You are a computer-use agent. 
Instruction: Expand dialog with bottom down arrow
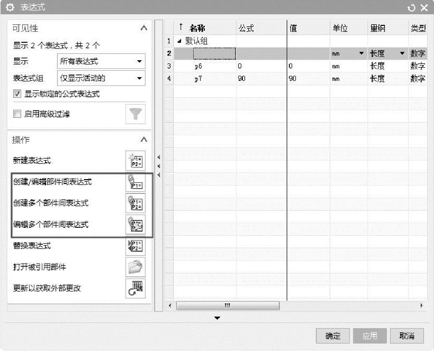pyautogui.click(x=218, y=318)
